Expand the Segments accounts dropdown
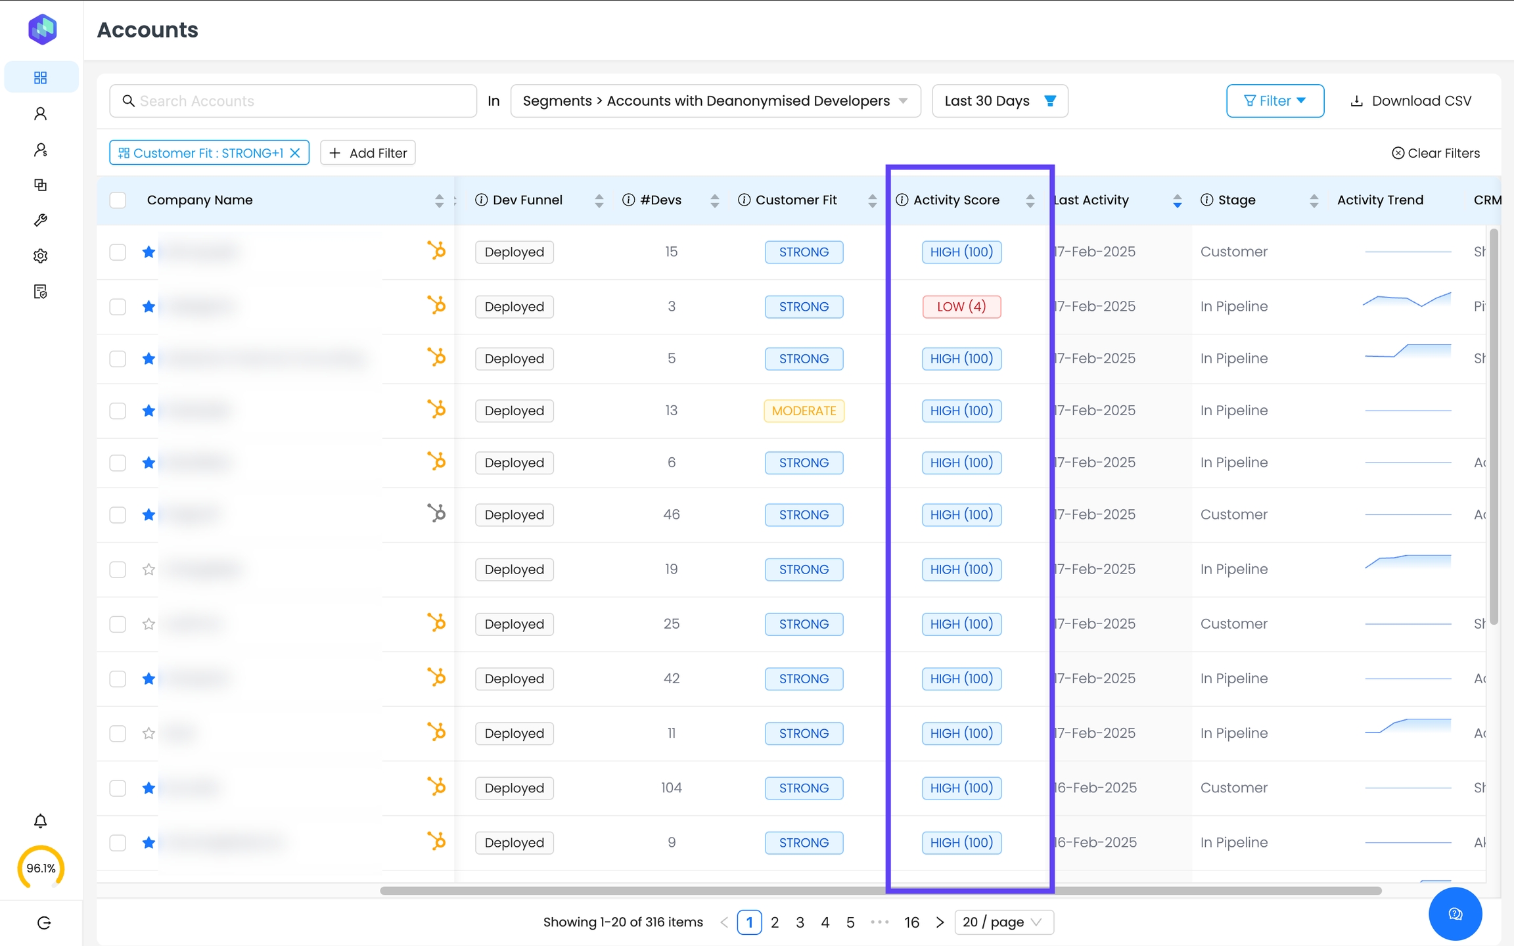The image size is (1514, 946). coord(715,101)
